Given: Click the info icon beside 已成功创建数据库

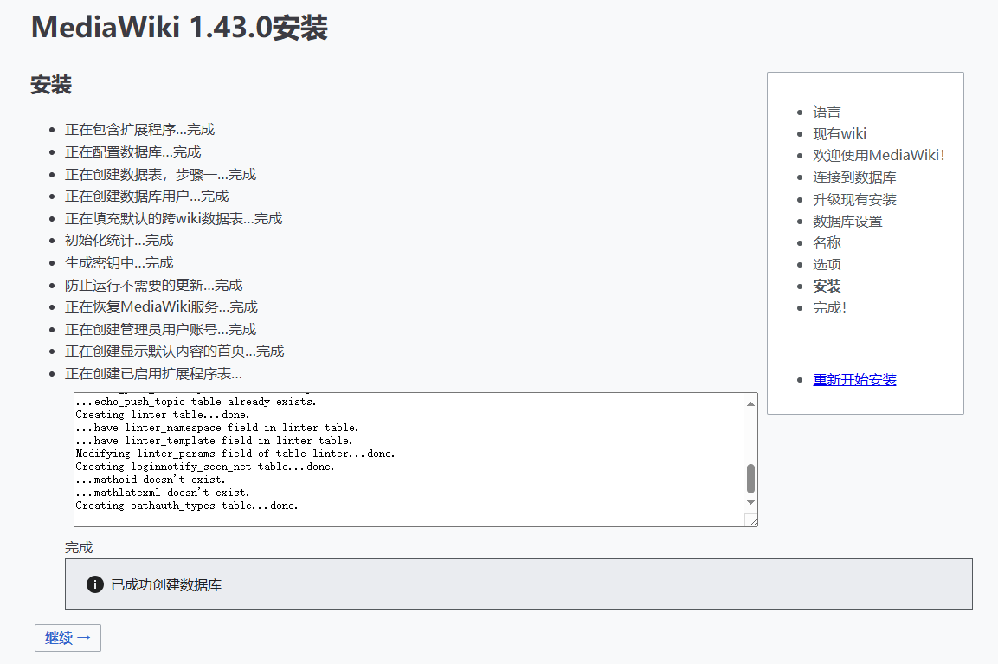Looking at the screenshot, I should 95,584.
